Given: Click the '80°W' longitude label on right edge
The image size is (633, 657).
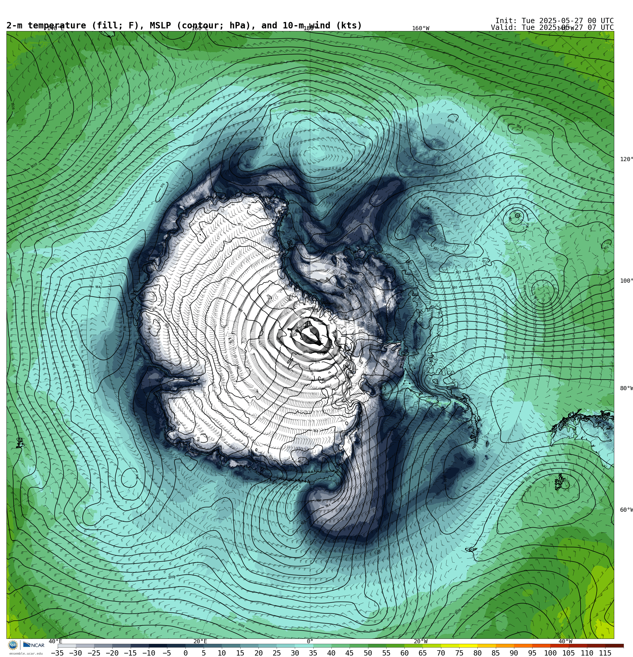Looking at the screenshot, I should coord(626,388).
